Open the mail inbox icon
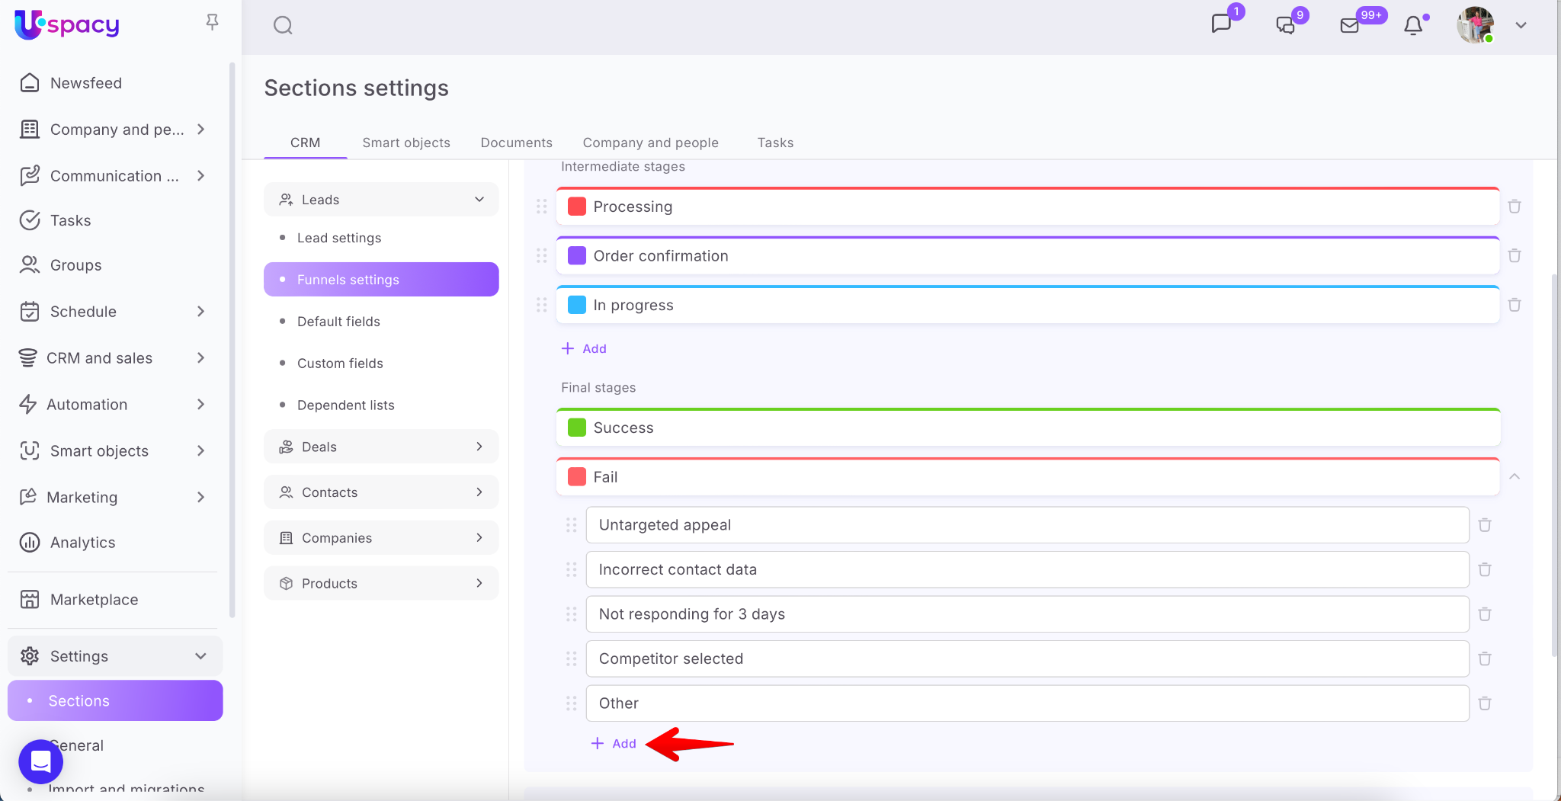 [1349, 26]
